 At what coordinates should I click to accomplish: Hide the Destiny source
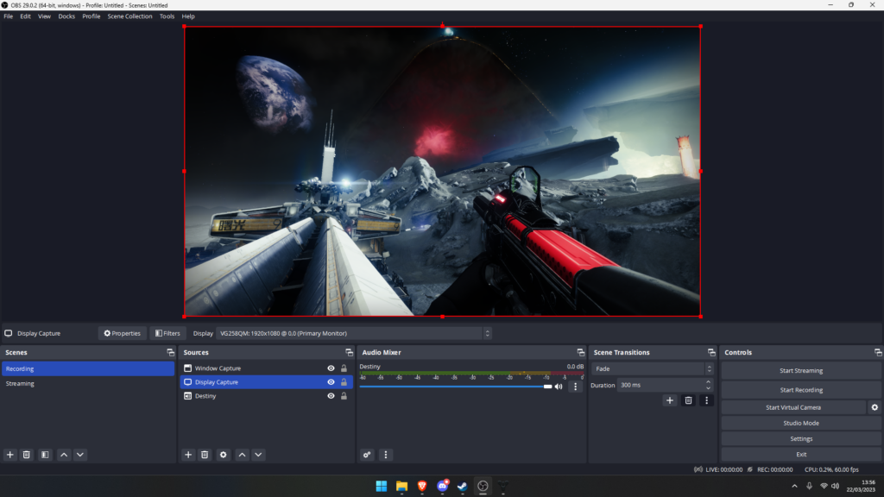tap(331, 396)
